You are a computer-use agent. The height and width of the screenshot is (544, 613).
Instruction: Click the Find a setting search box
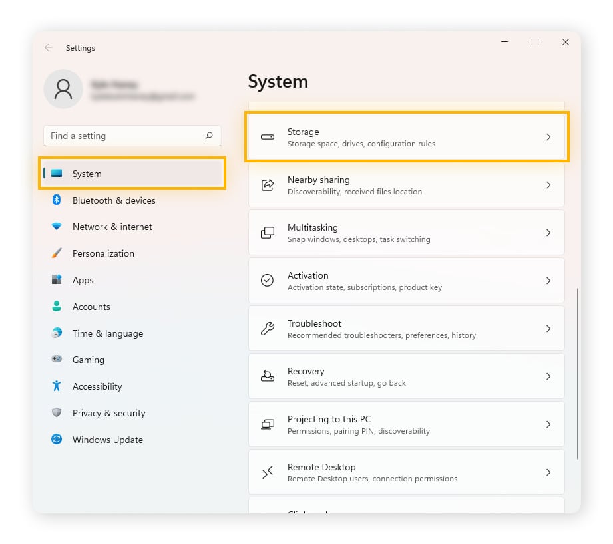[132, 135]
